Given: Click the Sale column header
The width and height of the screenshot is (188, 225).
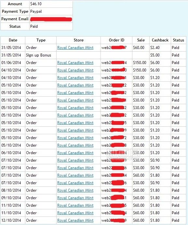Looking at the screenshot, I should pyautogui.click(x=141, y=40).
